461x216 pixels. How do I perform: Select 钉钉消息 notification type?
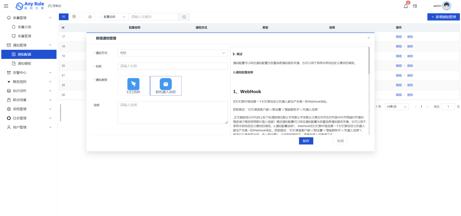[133, 86]
